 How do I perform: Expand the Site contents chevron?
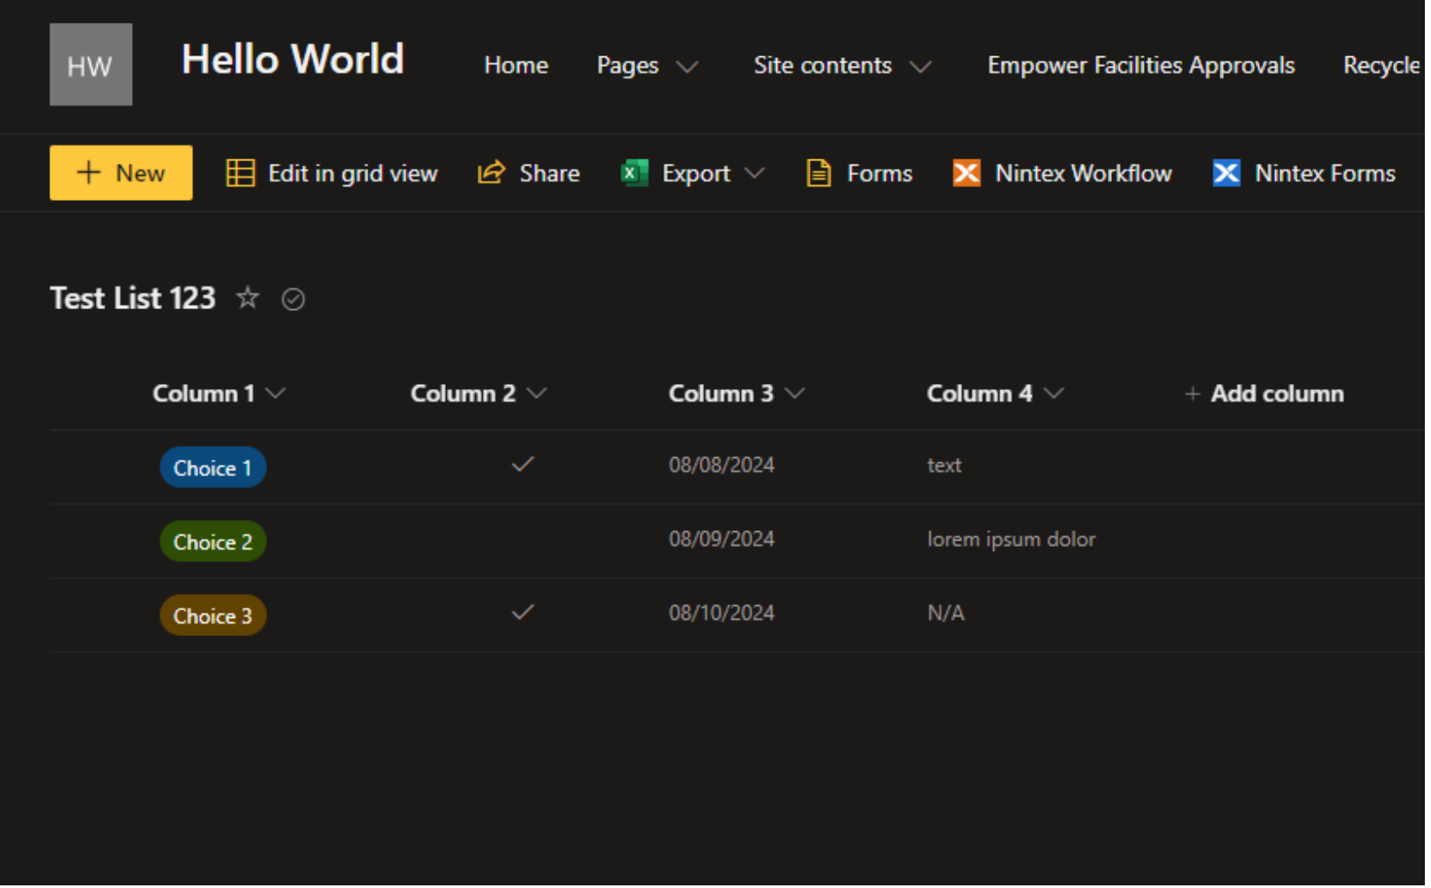coord(921,67)
